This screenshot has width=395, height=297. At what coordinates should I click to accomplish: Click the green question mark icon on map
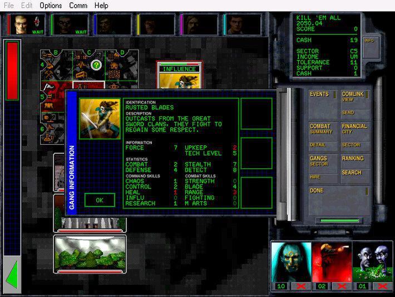pos(96,65)
